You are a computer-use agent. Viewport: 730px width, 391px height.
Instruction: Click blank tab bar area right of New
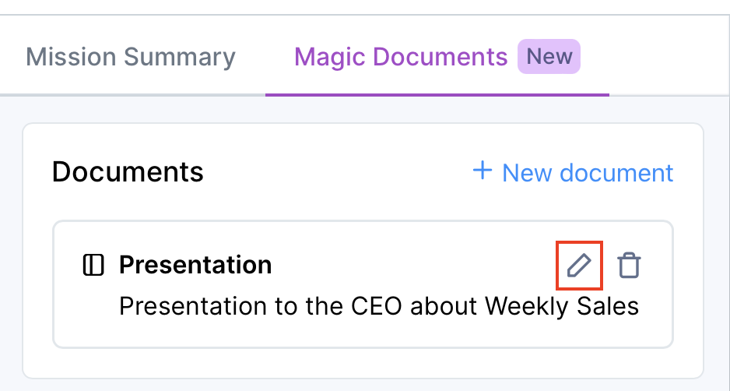662,57
